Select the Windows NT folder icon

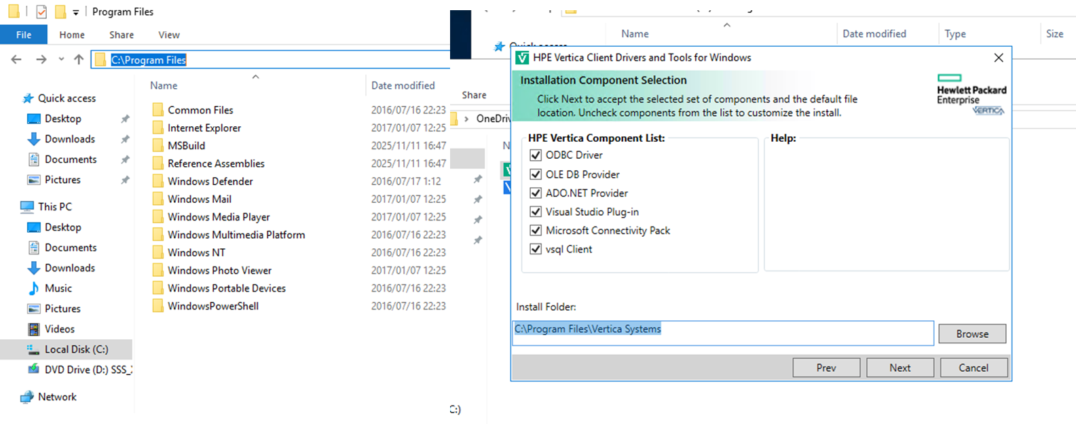(x=158, y=252)
